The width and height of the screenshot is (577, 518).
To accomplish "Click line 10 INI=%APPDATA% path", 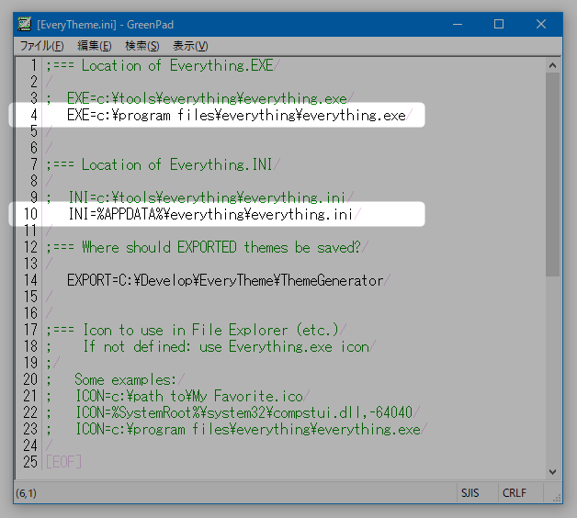I will tap(210, 214).
